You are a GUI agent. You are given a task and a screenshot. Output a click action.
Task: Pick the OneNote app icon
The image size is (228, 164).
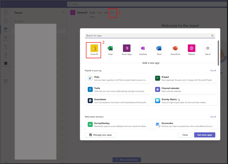pyautogui.click(x=143, y=48)
